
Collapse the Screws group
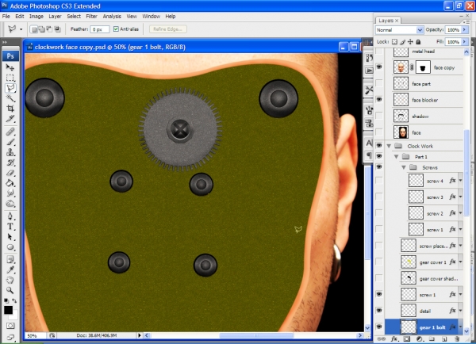[x=404, y=167]
